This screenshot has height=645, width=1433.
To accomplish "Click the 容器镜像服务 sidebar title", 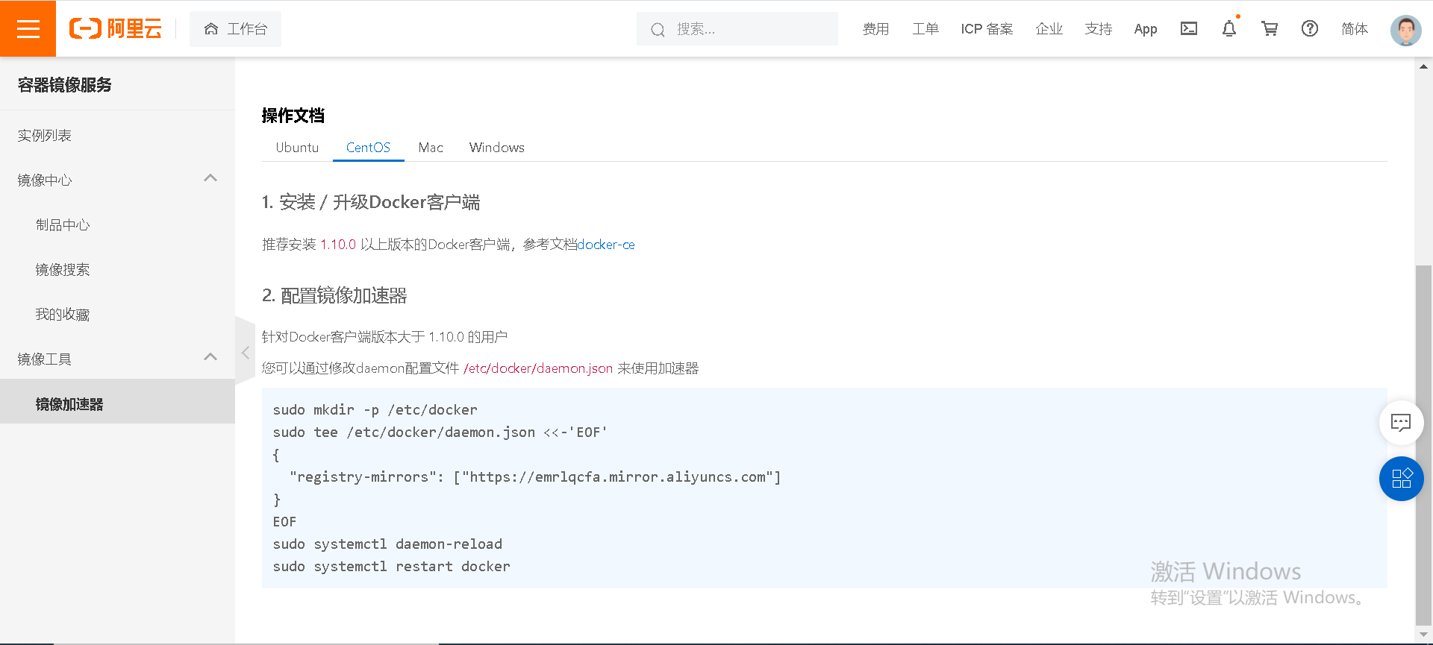I will pyautogui.click(x=65, y=85).
